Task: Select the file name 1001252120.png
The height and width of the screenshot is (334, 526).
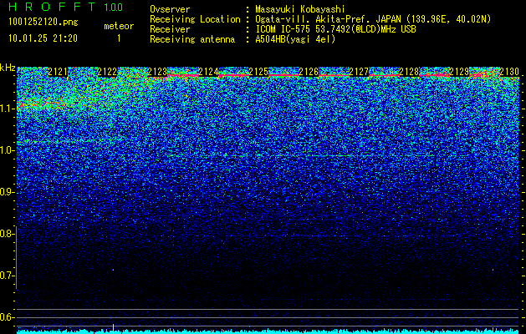Action: pos(43,23)
